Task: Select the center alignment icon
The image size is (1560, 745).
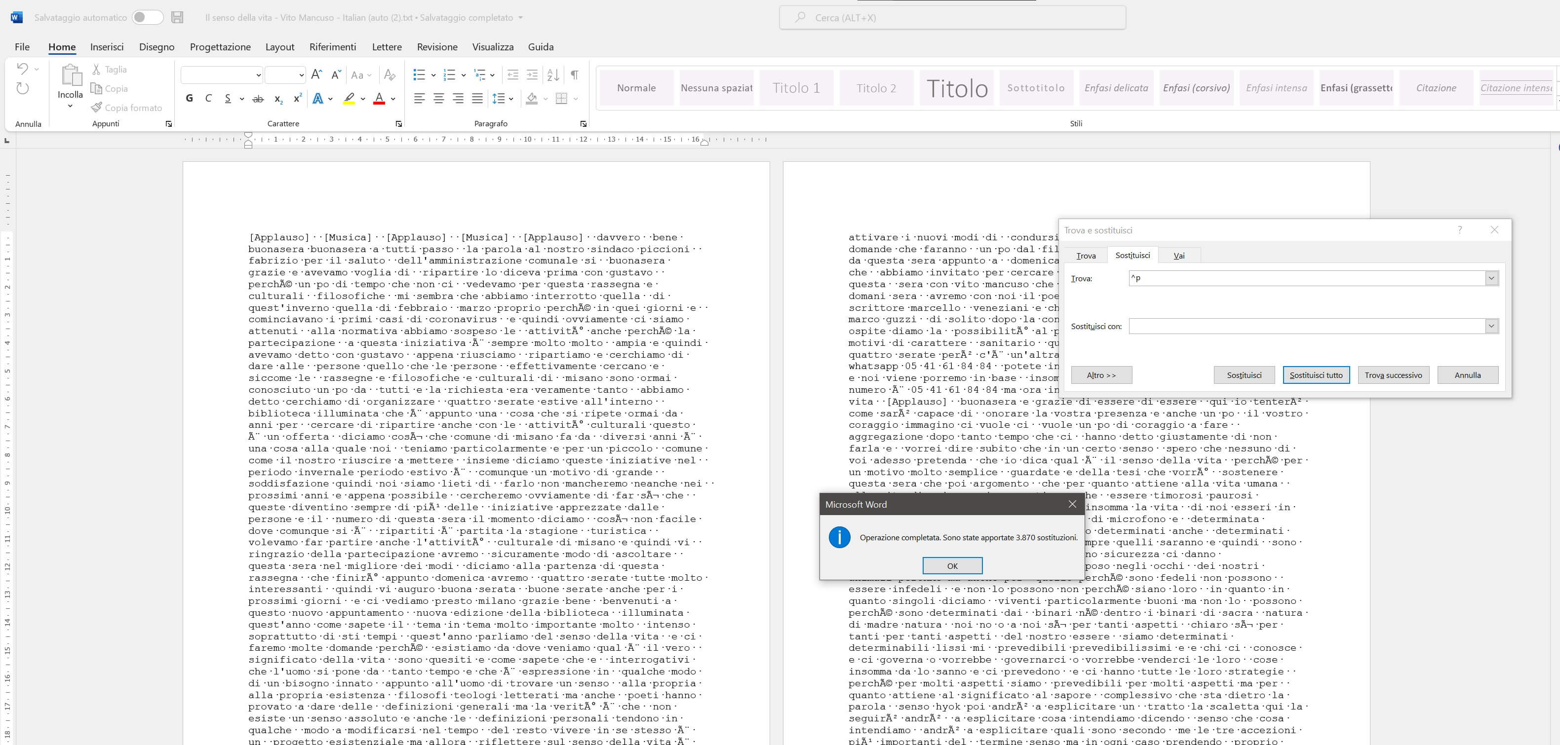Action: (x=438, y=98)
